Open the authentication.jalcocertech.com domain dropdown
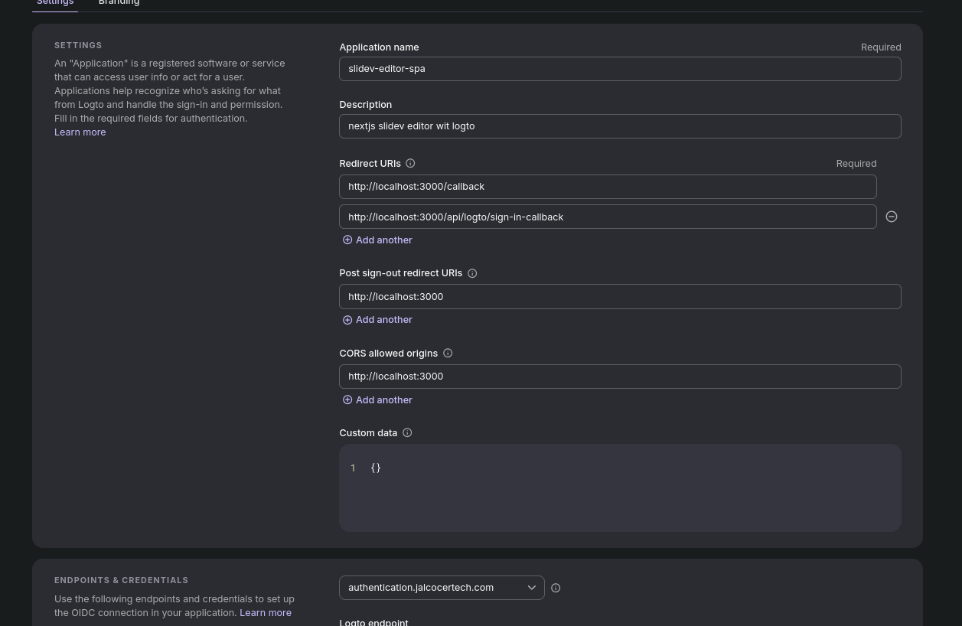 point(442,588)
